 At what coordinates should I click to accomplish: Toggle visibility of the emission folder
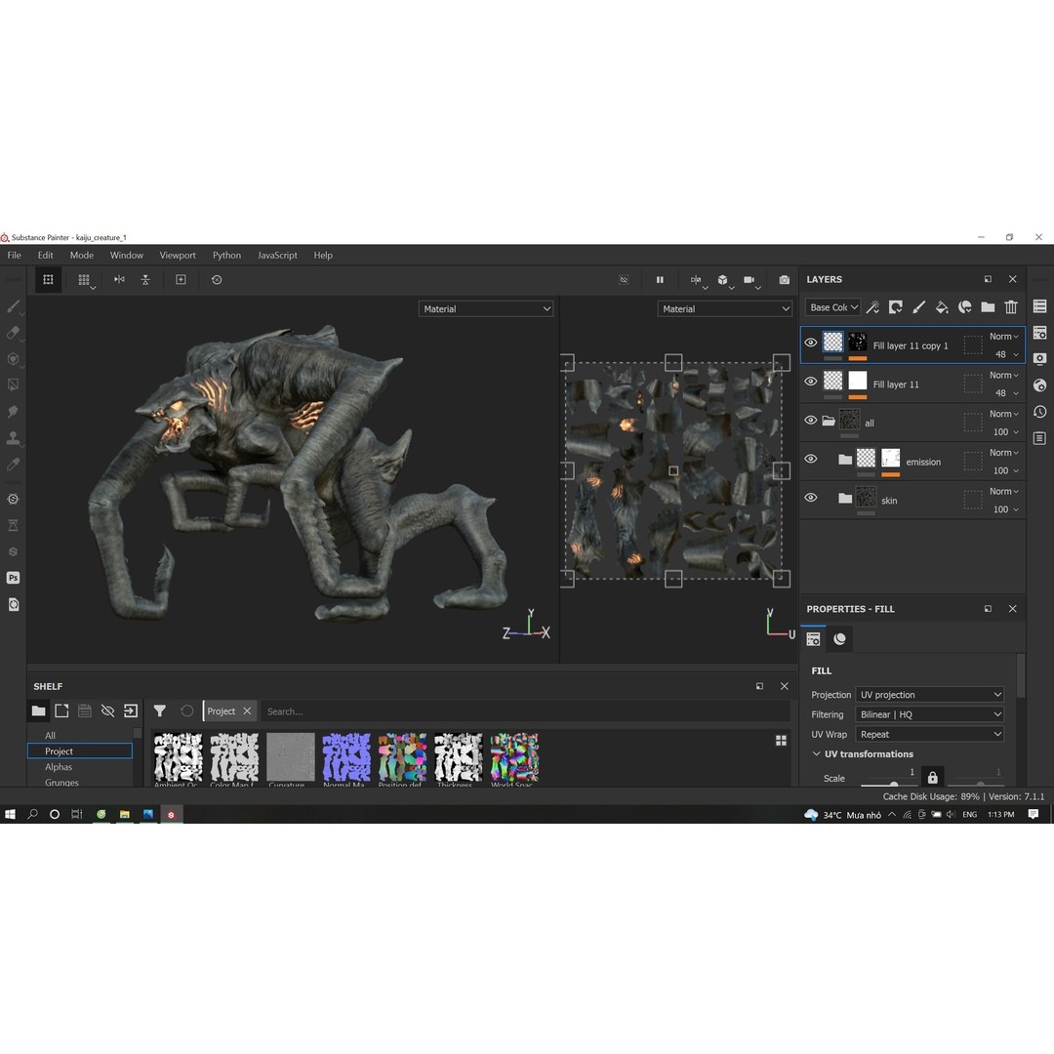tap(811, 459)
